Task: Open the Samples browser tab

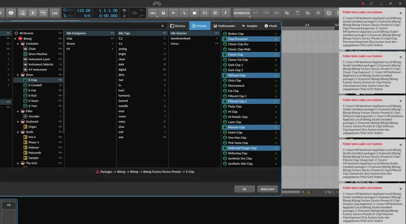Action: pyautogui.click(x=250, y=26)
